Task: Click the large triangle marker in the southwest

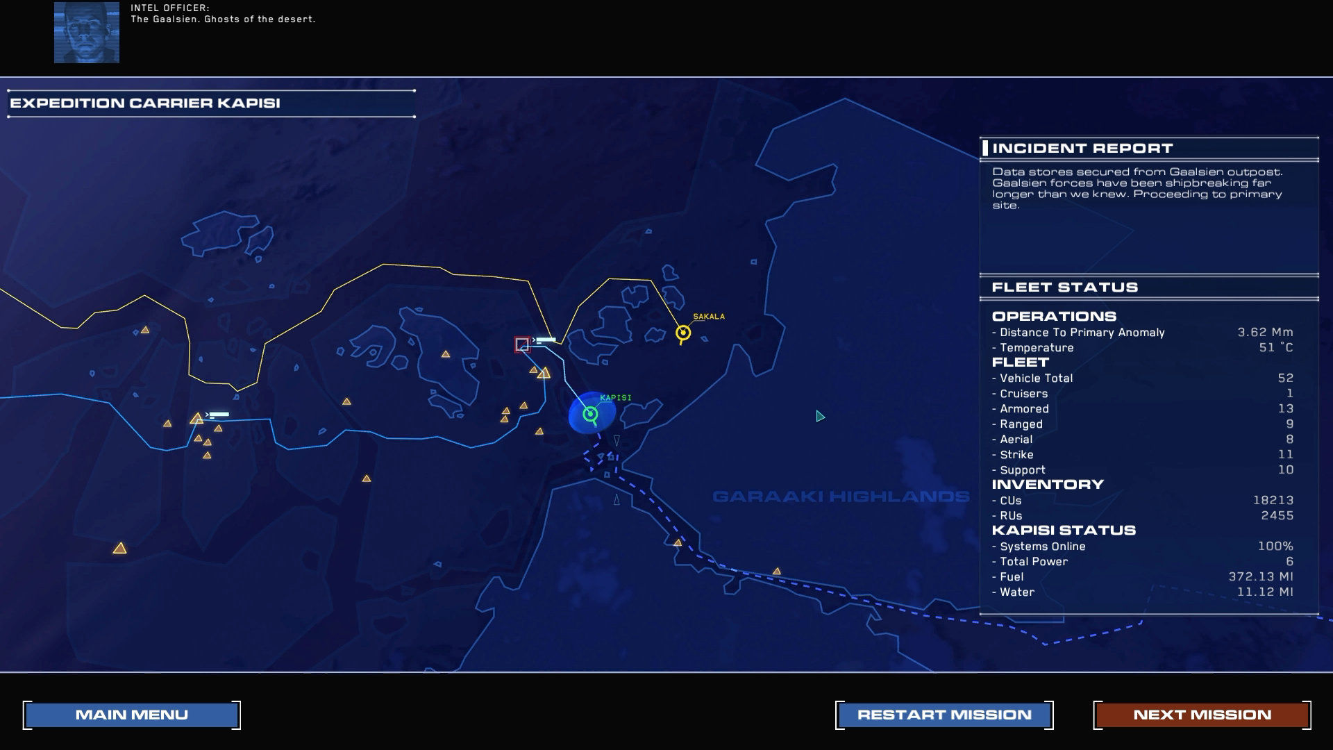Action: point(119,549)
